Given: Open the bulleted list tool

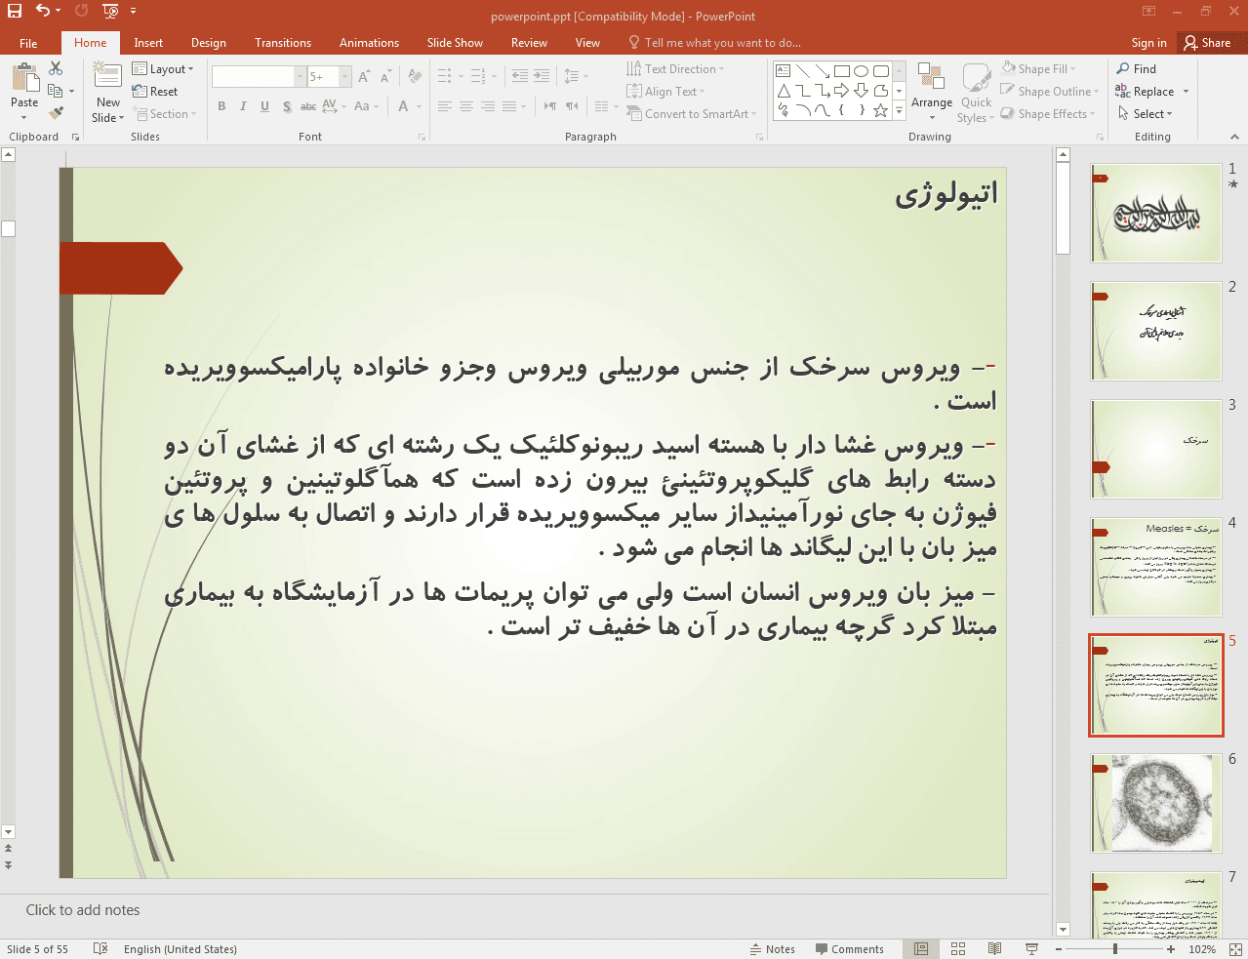Looking at the screenshot, I should 442,75.
